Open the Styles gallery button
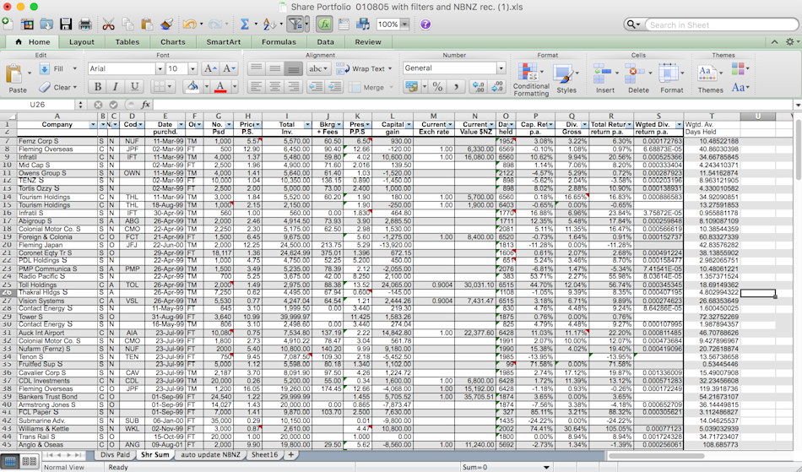The image size is (802, 472). pos(566,79)
